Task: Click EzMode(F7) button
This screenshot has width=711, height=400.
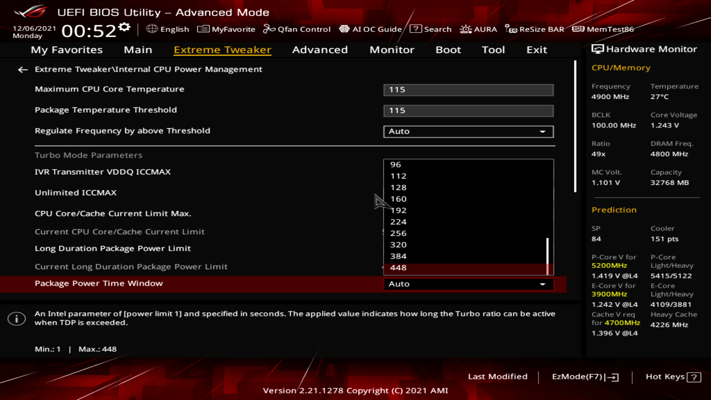Action: (x=585, y=377)
